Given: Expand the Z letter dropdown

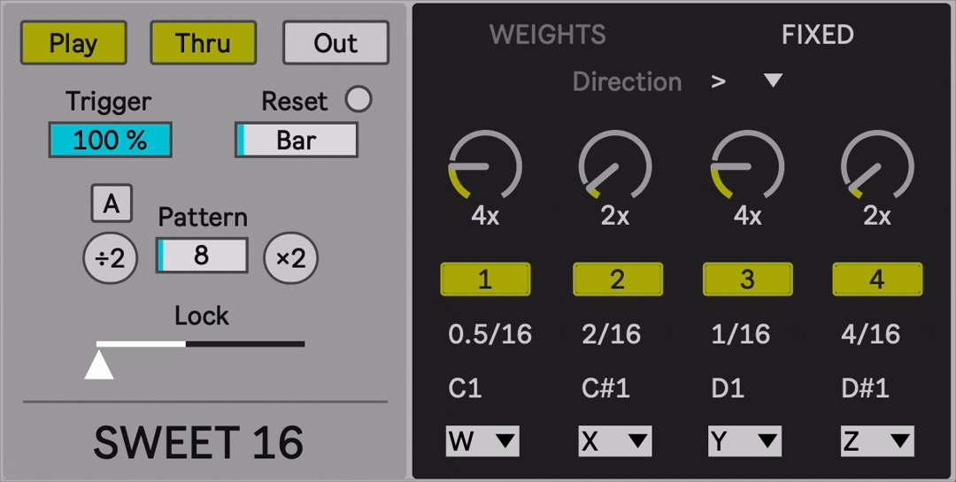Looking at the screenshot, I should (x=876, y=440).
